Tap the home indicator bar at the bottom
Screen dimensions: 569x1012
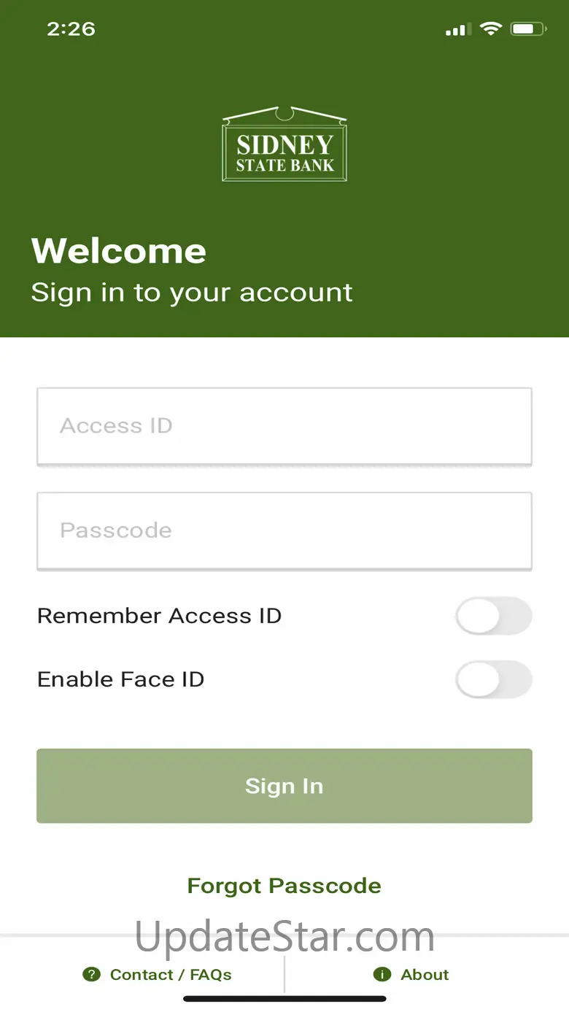[x=284, y=999]
